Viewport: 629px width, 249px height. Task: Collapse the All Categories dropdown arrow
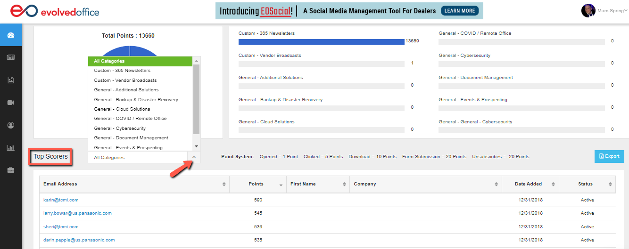194,158
